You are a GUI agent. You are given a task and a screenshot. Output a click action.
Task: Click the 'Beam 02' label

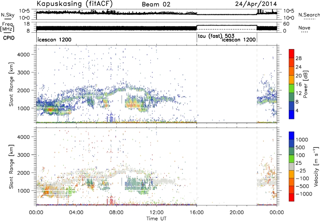click(x=156, y=4)
